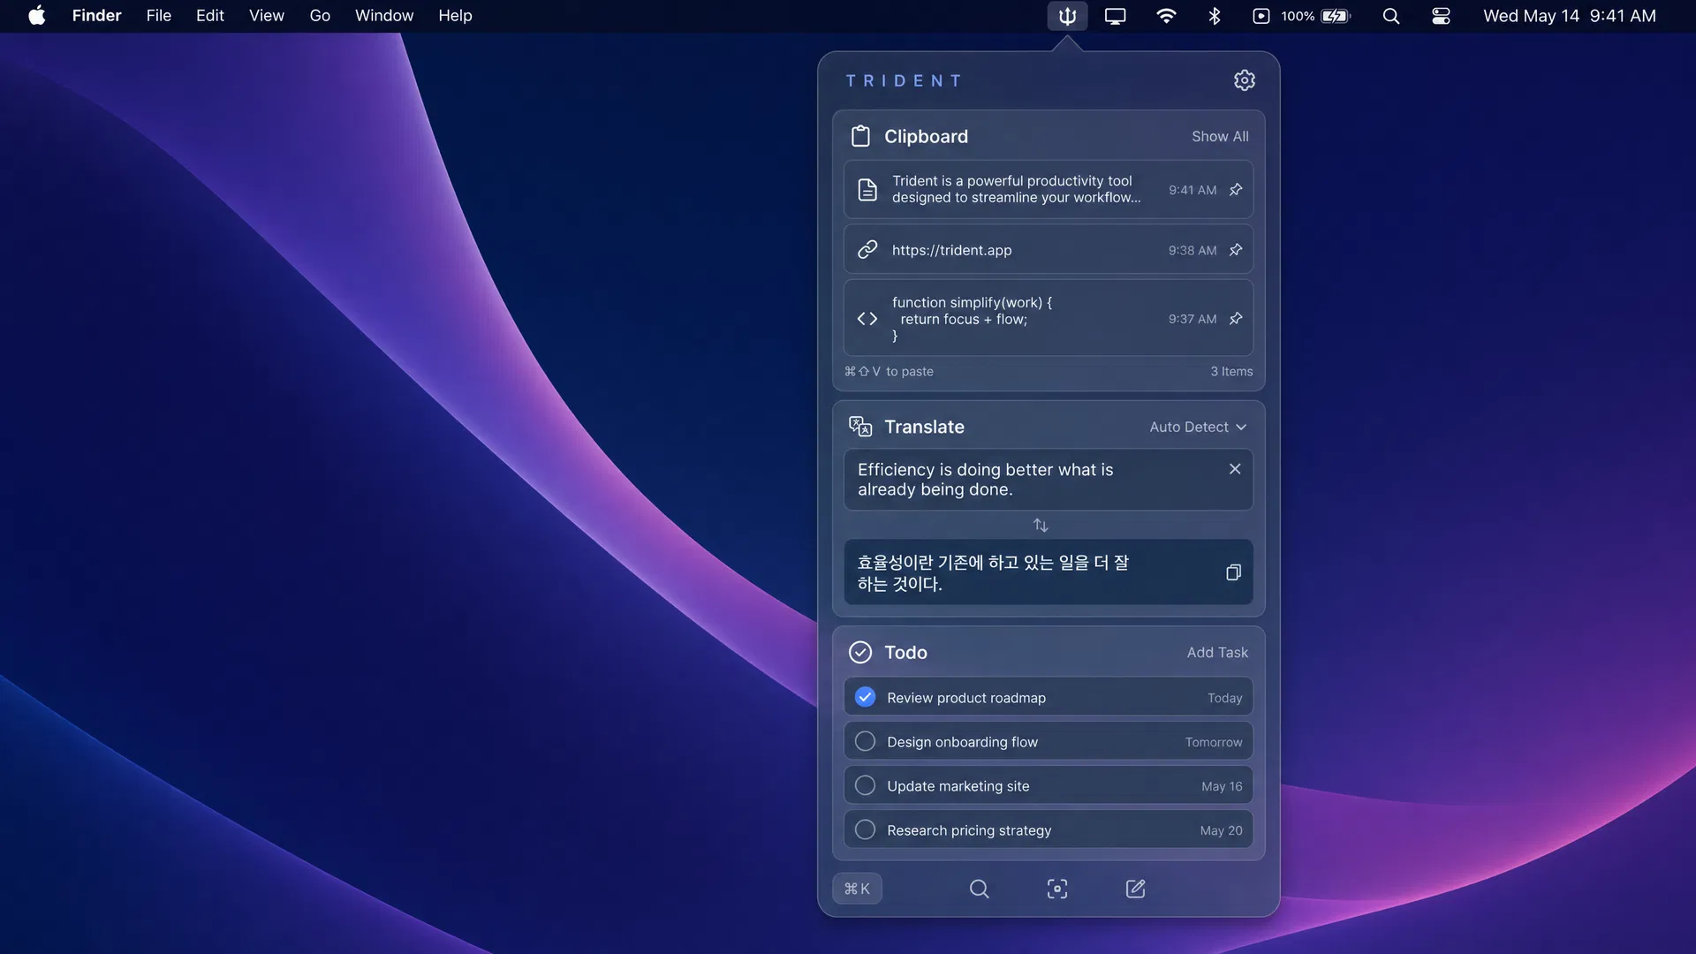Open the Apple menu
1696x954 pixels.
tap(37, 16)
